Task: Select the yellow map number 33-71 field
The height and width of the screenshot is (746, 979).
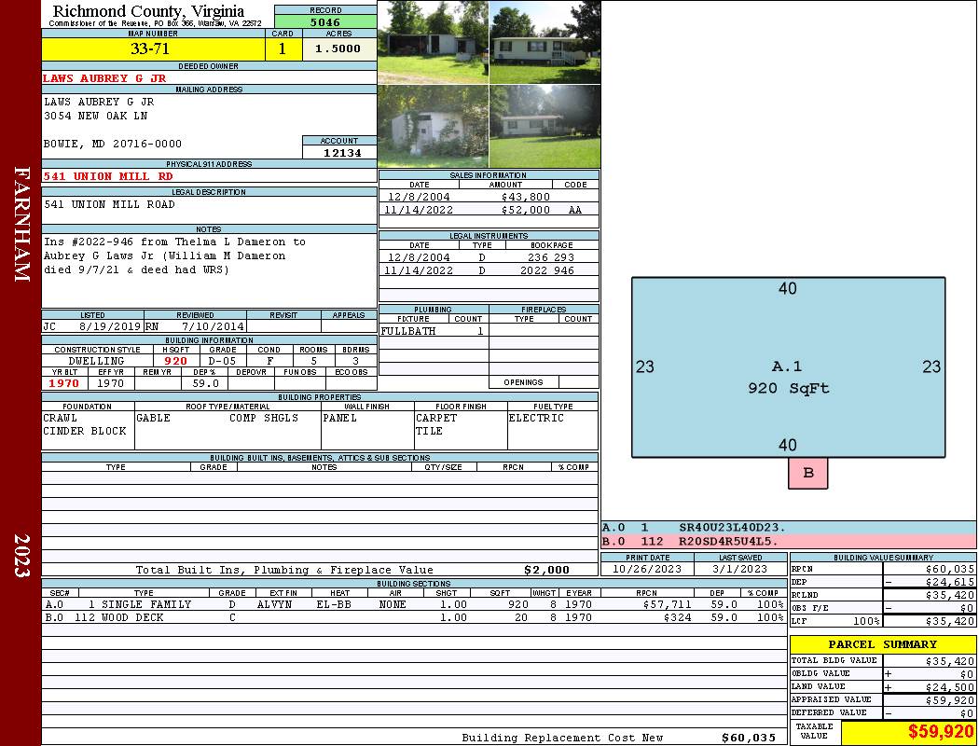Action: coord(150,49)
